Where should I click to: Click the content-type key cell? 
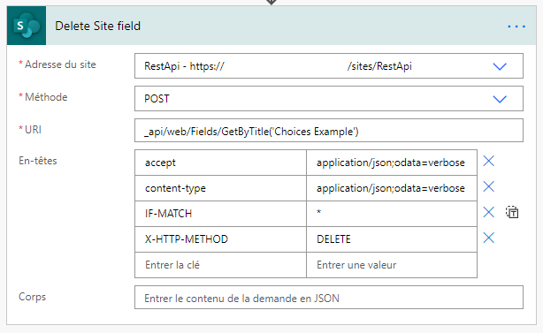[x=220, y=188]
